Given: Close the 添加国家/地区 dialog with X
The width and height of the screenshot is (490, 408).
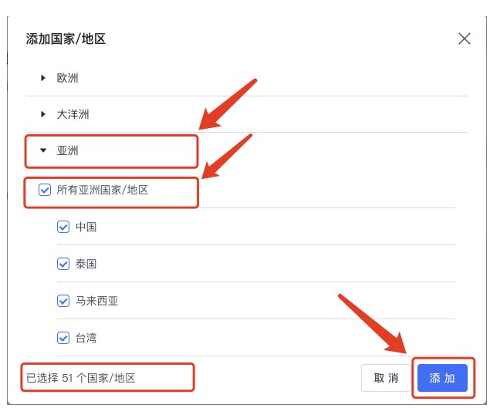Looking at the screenshot, I should coord(464,39).
